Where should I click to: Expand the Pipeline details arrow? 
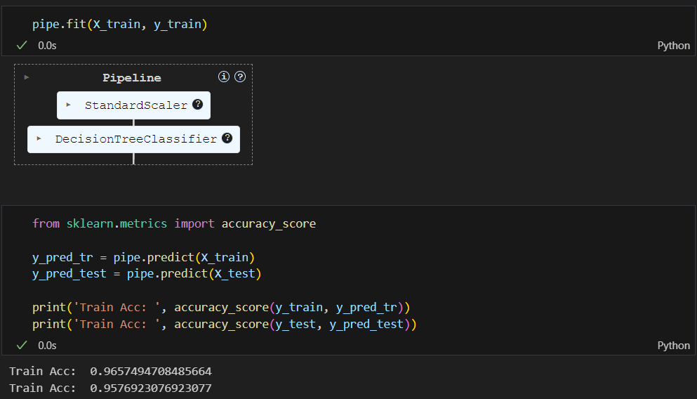pos(27,77)
